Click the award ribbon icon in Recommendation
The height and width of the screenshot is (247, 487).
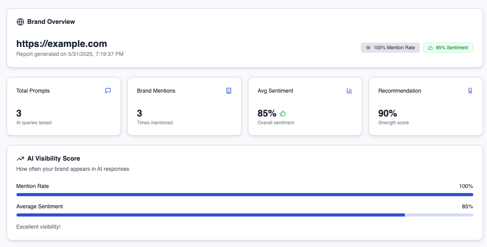(x=470, y=91)
